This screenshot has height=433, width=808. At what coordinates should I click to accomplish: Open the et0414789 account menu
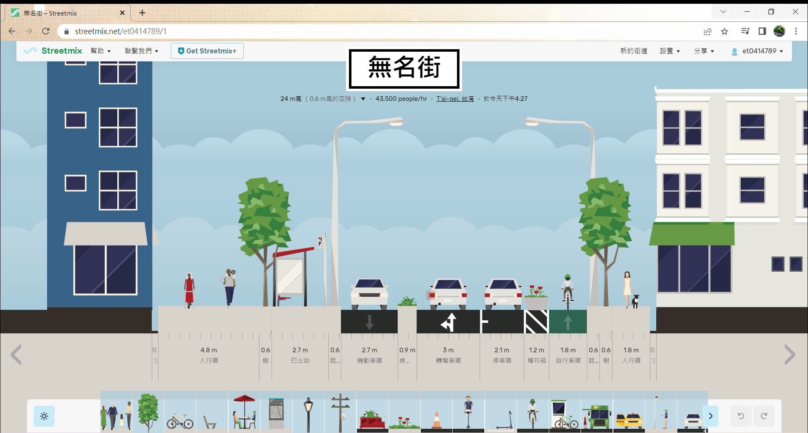pyautogui.click(x=758, y=51)
